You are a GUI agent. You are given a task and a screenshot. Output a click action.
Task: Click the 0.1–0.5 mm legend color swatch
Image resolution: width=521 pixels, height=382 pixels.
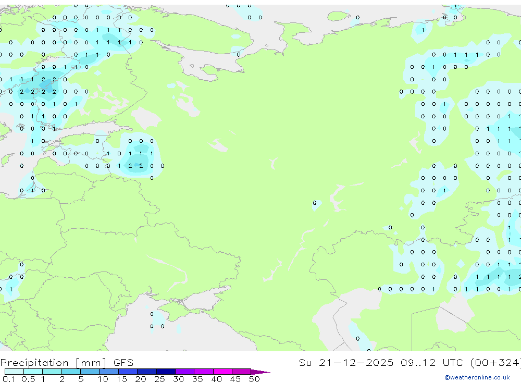14,372
